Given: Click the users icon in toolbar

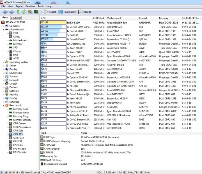Looking at the screenshot, I should click(x=30, y=12).
